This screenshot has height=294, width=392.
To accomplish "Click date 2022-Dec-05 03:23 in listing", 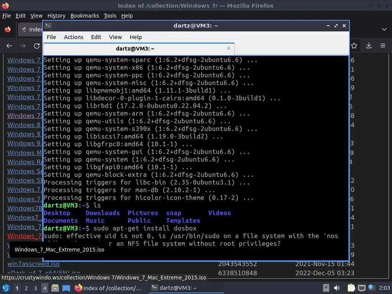I will click(325, 273).
